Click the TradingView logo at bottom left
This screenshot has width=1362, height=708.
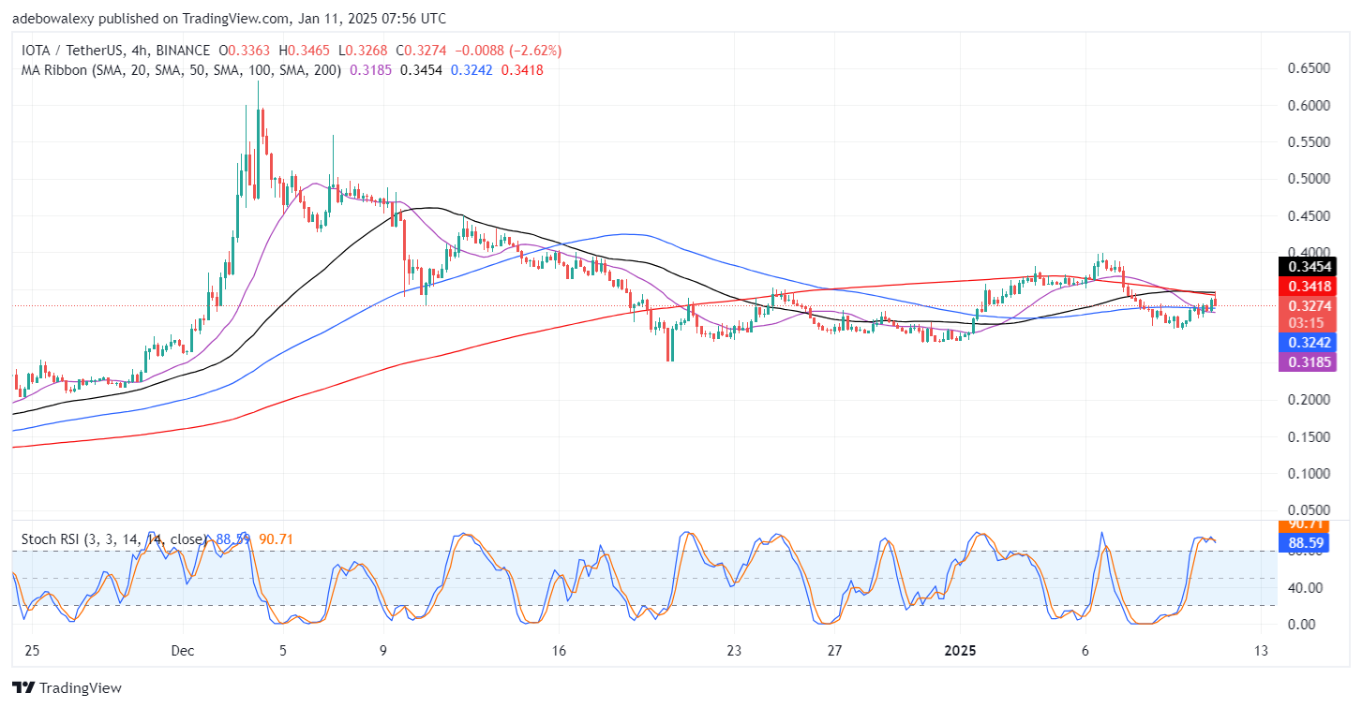(x=67, y=688)
